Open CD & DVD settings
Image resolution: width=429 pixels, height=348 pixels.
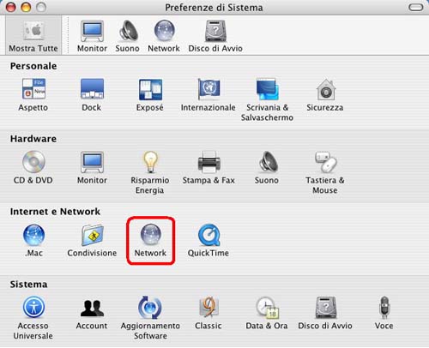[x=33, y=168]
